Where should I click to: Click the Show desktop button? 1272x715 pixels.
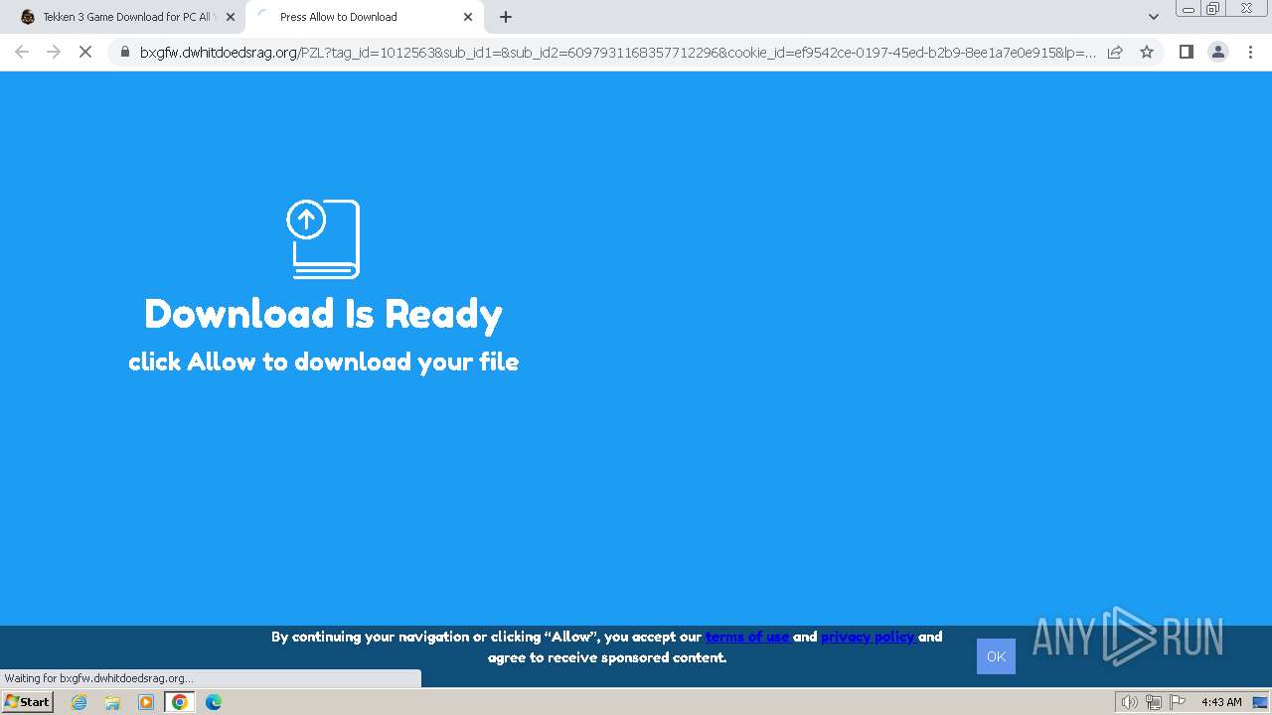[1260, 702]
